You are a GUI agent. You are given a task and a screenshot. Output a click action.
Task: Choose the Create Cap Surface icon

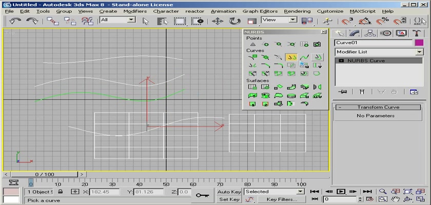click(291, 95)
